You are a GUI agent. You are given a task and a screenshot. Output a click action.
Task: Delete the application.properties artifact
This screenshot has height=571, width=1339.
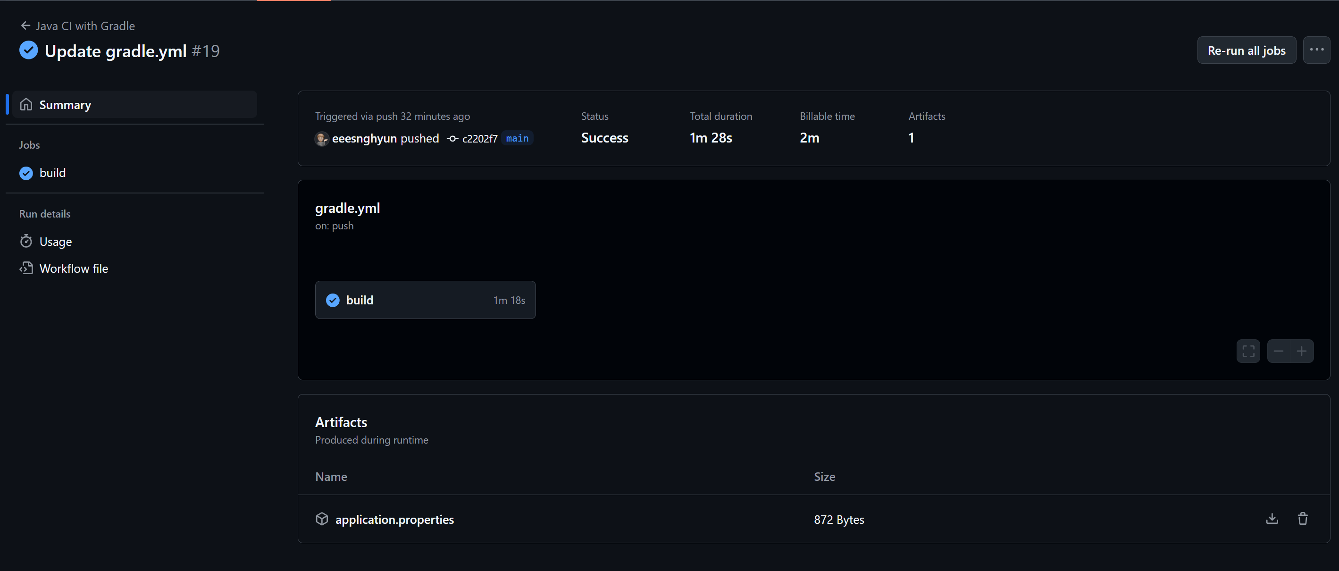1302,519
